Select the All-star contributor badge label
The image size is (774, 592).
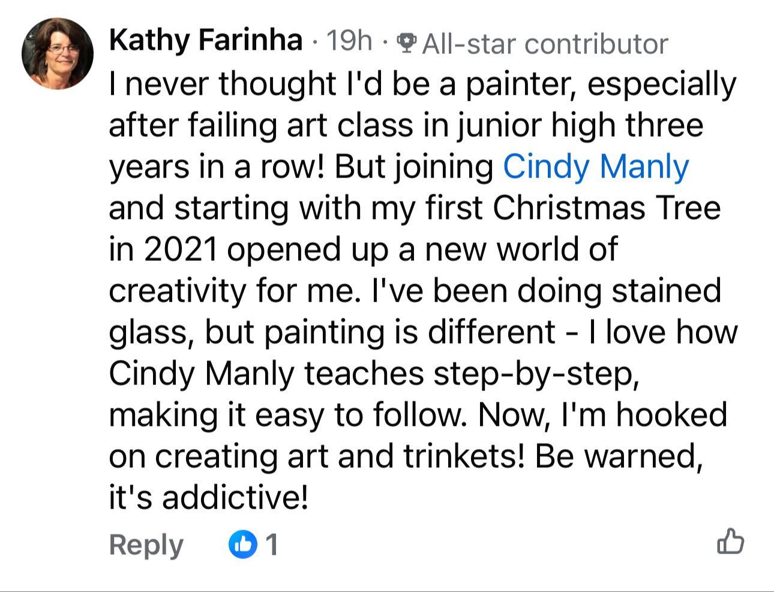click(545, 44)
